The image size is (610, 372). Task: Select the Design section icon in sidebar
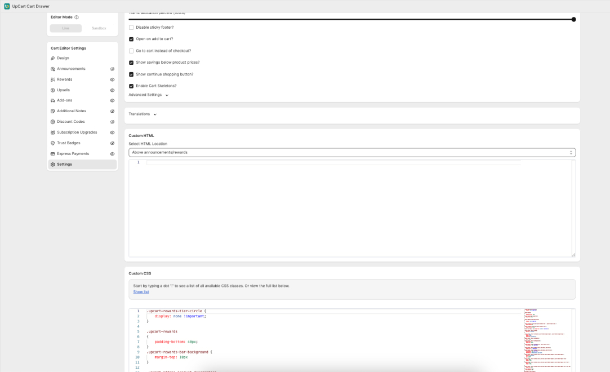coord(52,58)
